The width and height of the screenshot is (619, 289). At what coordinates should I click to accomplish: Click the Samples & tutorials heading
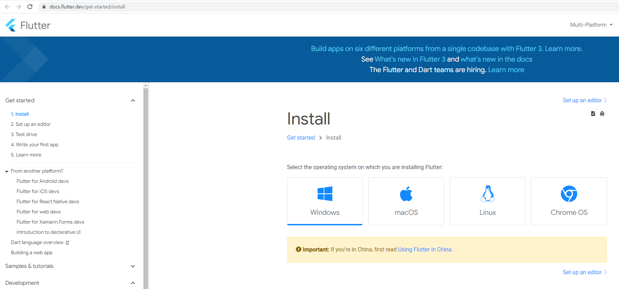point(30,266)
